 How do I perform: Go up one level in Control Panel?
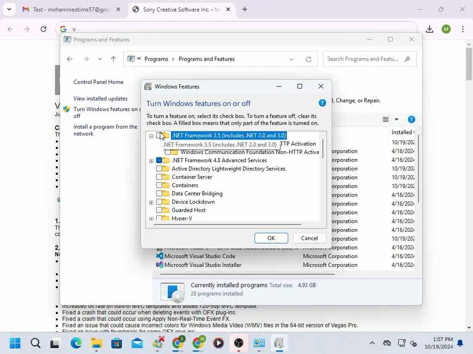coord(114,59)
